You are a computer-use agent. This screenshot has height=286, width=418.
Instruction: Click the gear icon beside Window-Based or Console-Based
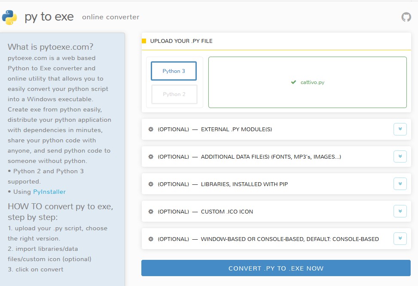click(x=151, y=239)
